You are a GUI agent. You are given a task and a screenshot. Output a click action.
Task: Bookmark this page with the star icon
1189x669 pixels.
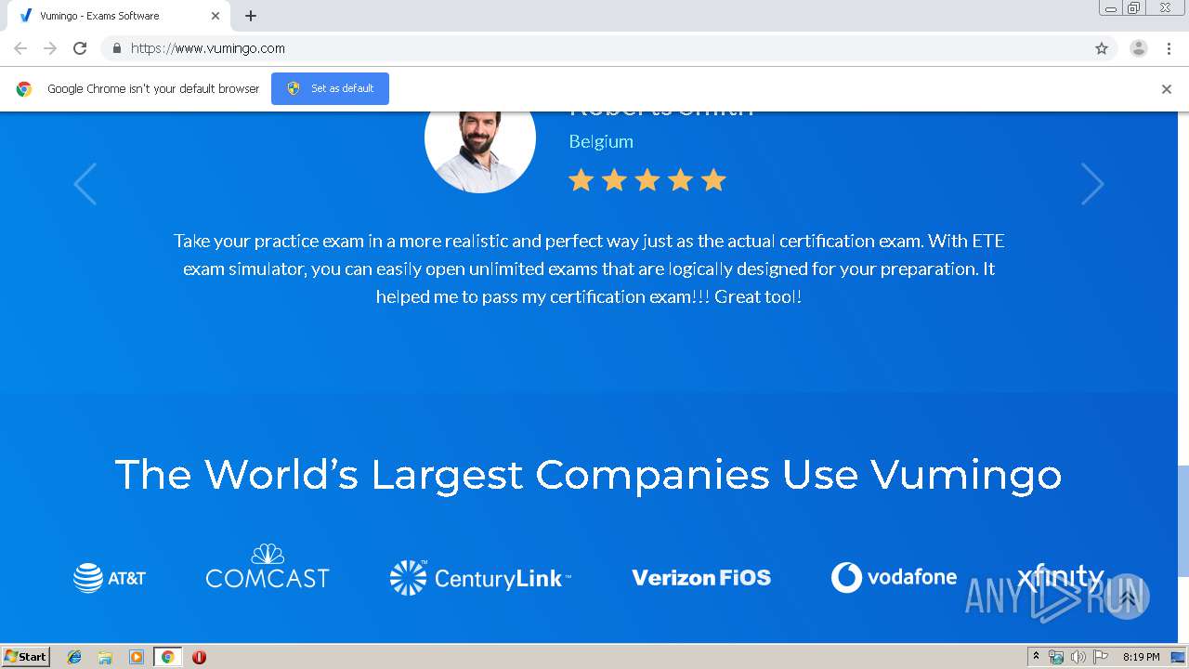point(1102,48)
